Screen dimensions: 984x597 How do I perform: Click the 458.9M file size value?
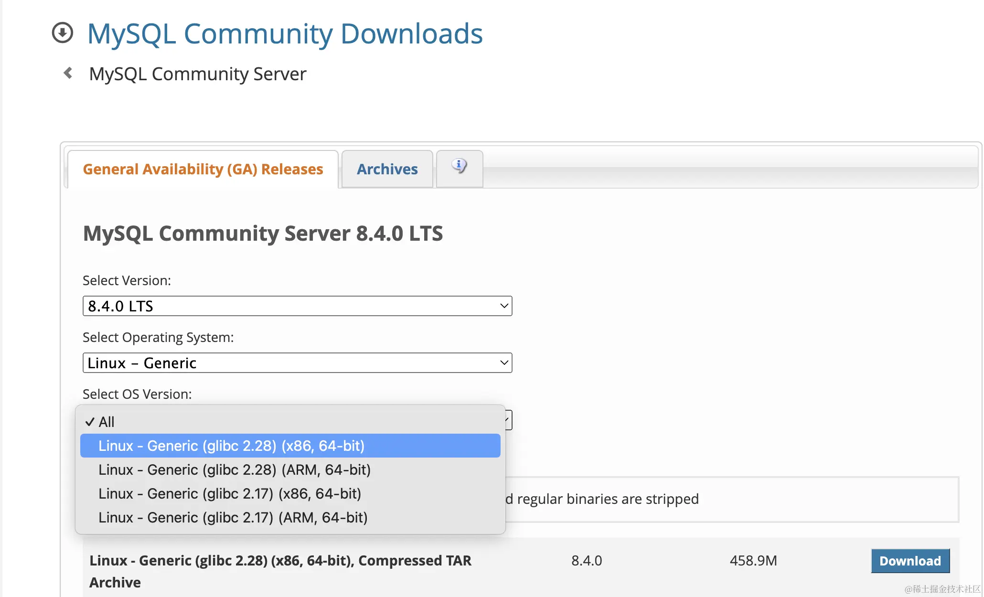coord(753,560)
